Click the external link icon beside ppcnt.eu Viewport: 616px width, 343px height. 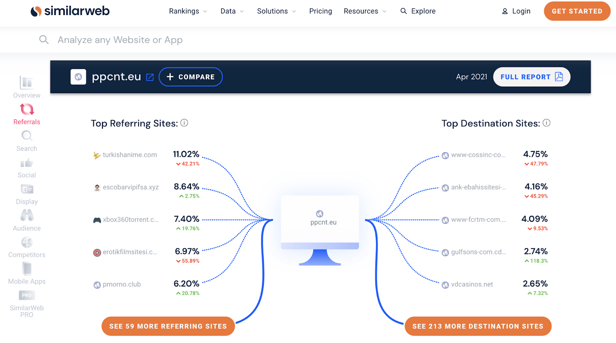tap(150, 77)
